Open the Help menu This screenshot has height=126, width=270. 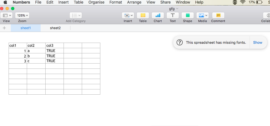[199, 2]
